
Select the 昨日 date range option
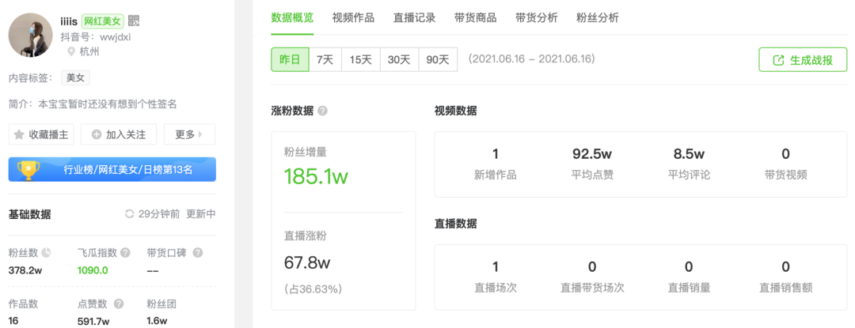pos(290,59)
